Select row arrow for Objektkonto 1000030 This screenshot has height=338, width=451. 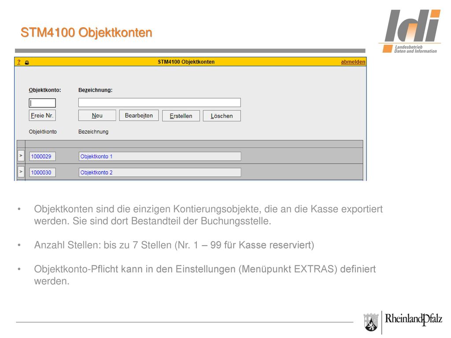21,172
